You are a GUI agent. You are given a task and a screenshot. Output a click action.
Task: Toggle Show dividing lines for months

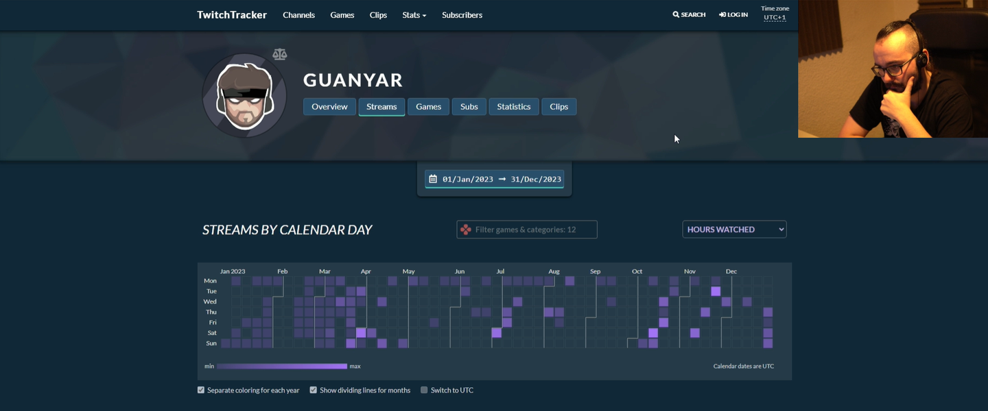314,390
